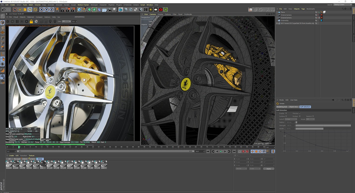Click the OctaneSky environment tag
The height and width of the screenshot is (193, 355).
tap(322, 20)
